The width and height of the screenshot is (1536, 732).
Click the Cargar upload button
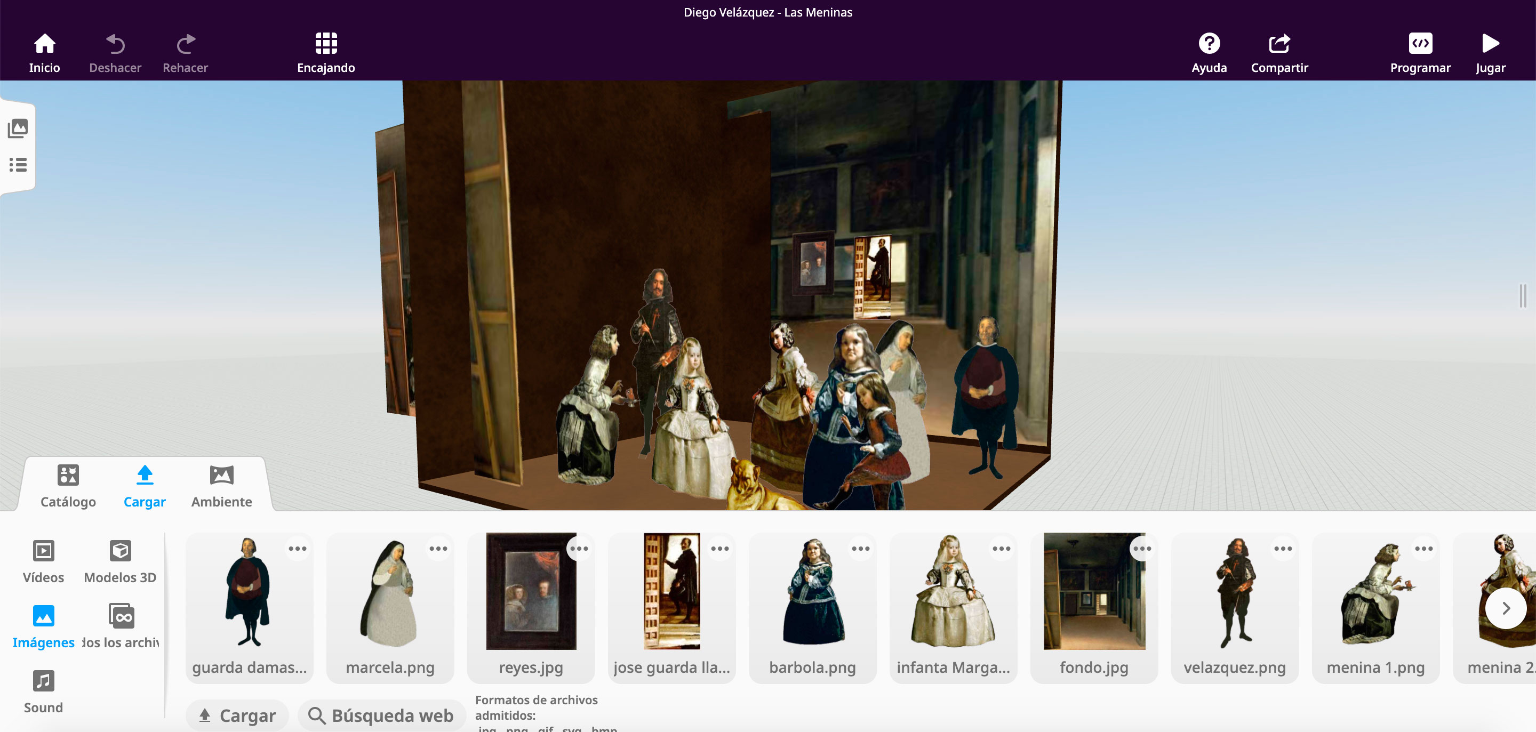[237, 715]
